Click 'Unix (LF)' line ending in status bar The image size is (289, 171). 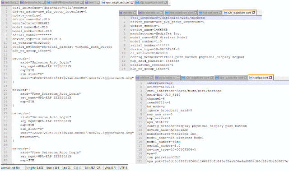[x=110, y=168]
